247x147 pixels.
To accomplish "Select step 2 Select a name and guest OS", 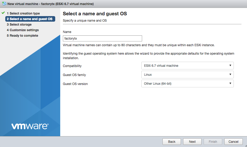I will point(30,19).
